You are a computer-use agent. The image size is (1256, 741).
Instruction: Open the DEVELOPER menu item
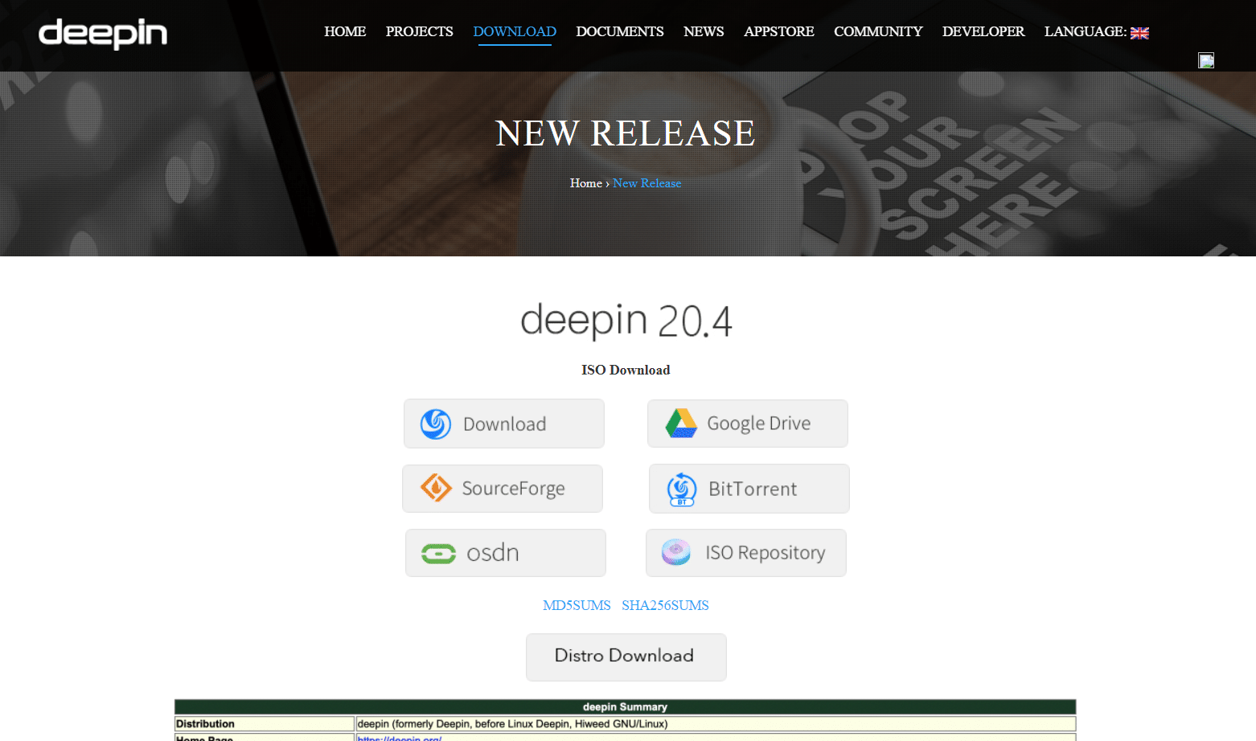[983, 31]
